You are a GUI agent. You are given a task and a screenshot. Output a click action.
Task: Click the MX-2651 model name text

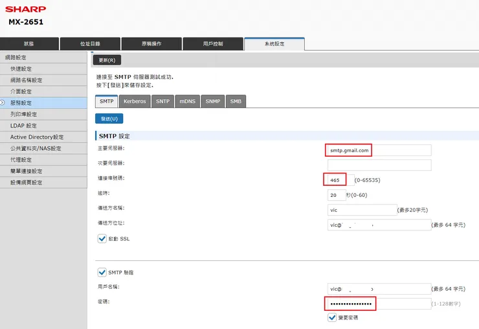coord(26,22)
